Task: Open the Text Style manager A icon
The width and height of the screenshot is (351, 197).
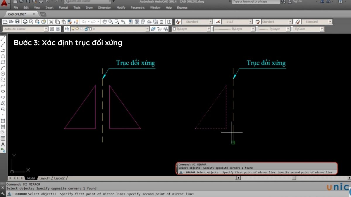Action: (178, 22)
